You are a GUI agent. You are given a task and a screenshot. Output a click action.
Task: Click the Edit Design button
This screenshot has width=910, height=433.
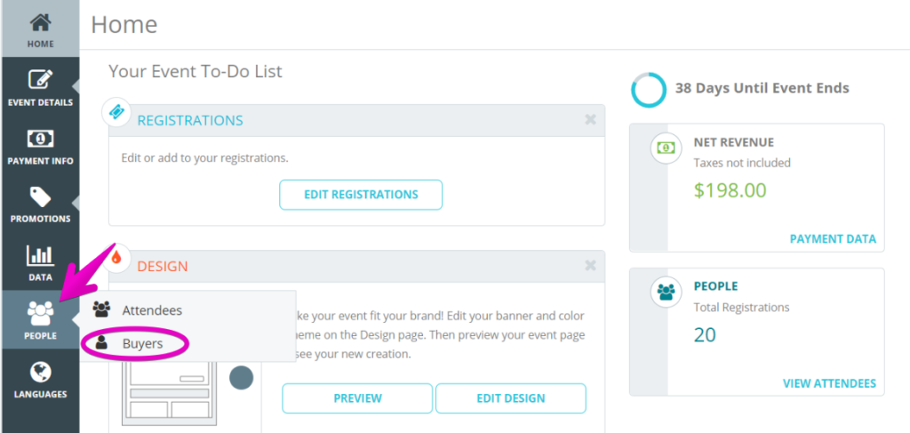click(x=511, y=398)
